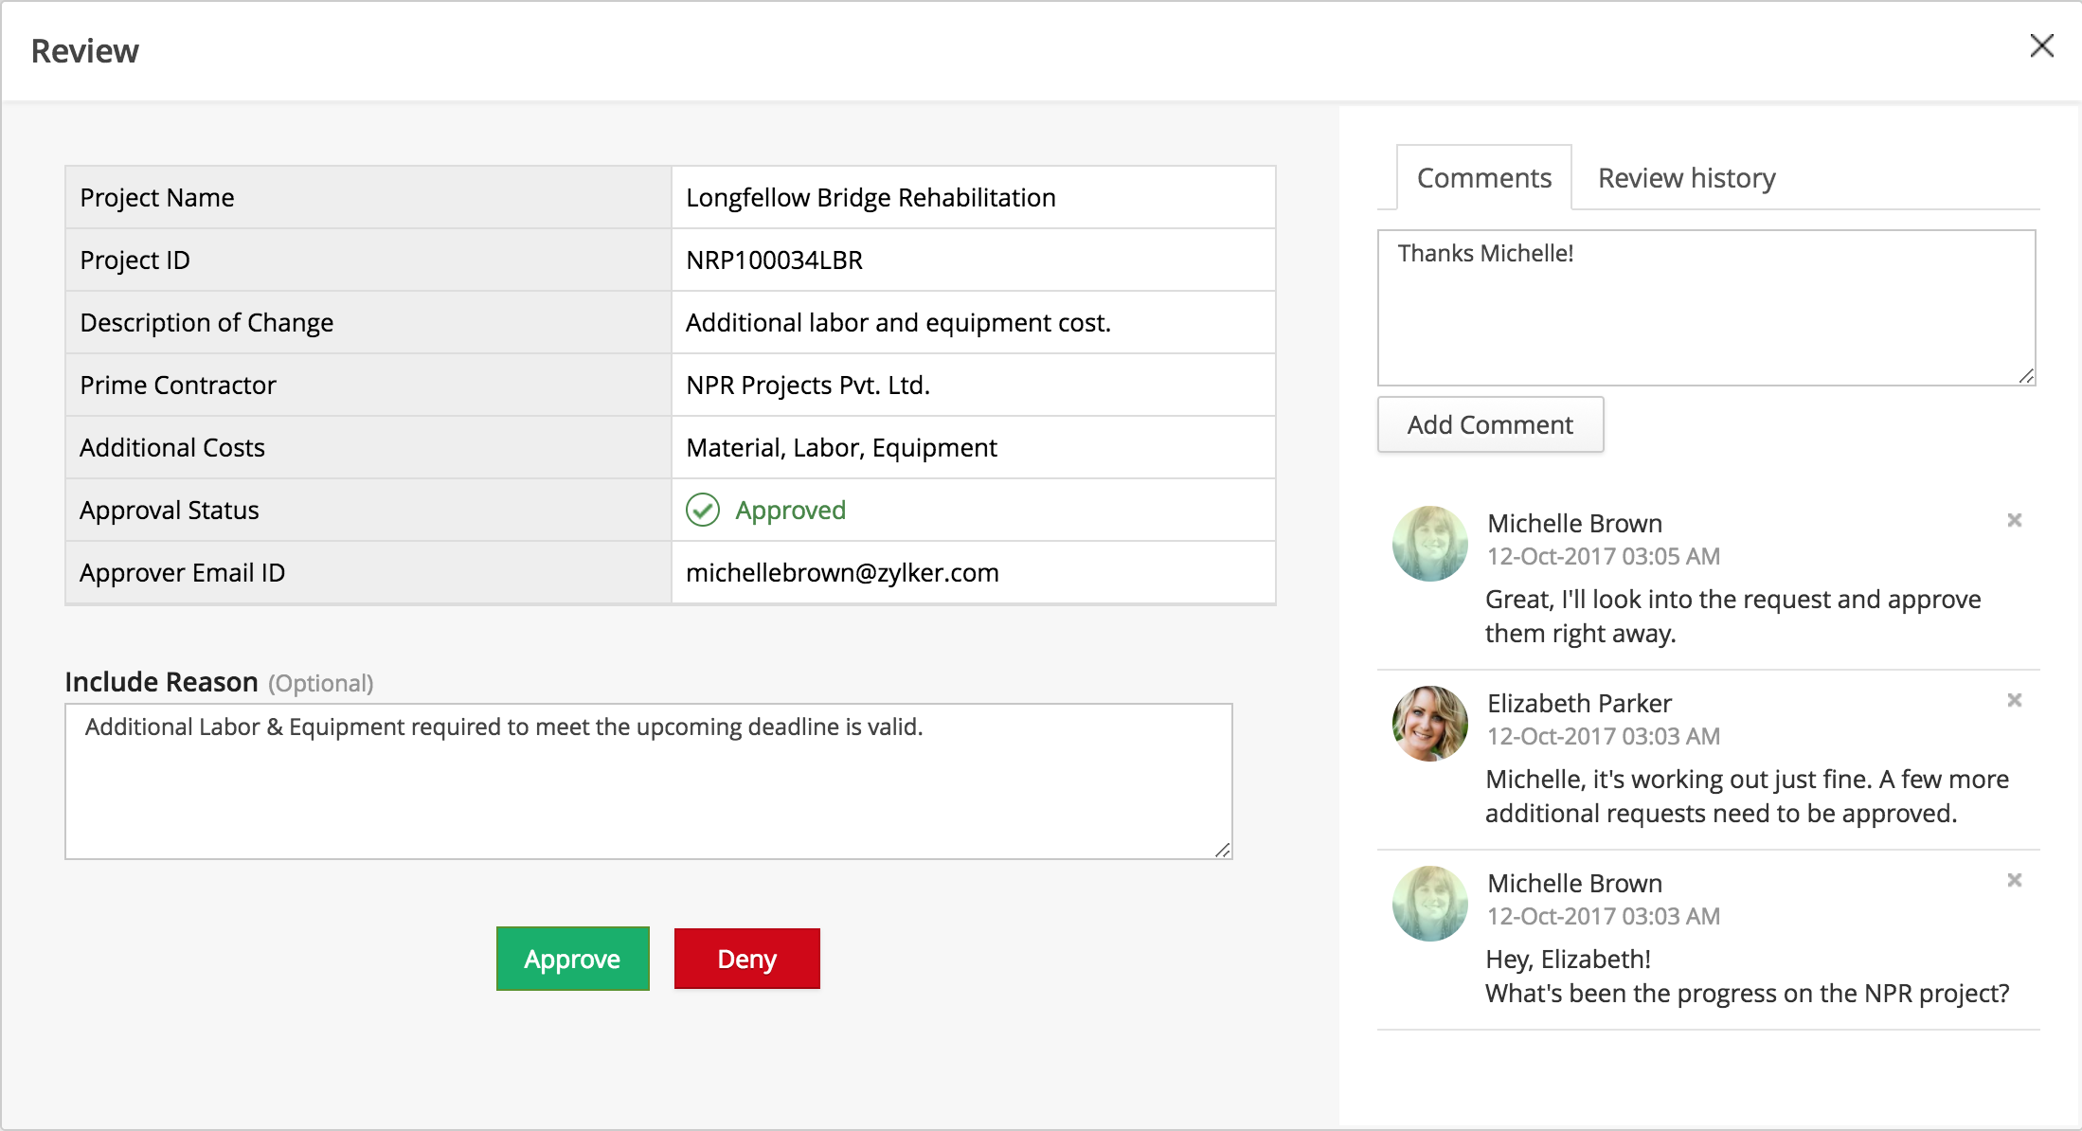Click the Elizabeth Parker commenter name
Viewport: 2082px width, 1131px height.
(1579, 703)
